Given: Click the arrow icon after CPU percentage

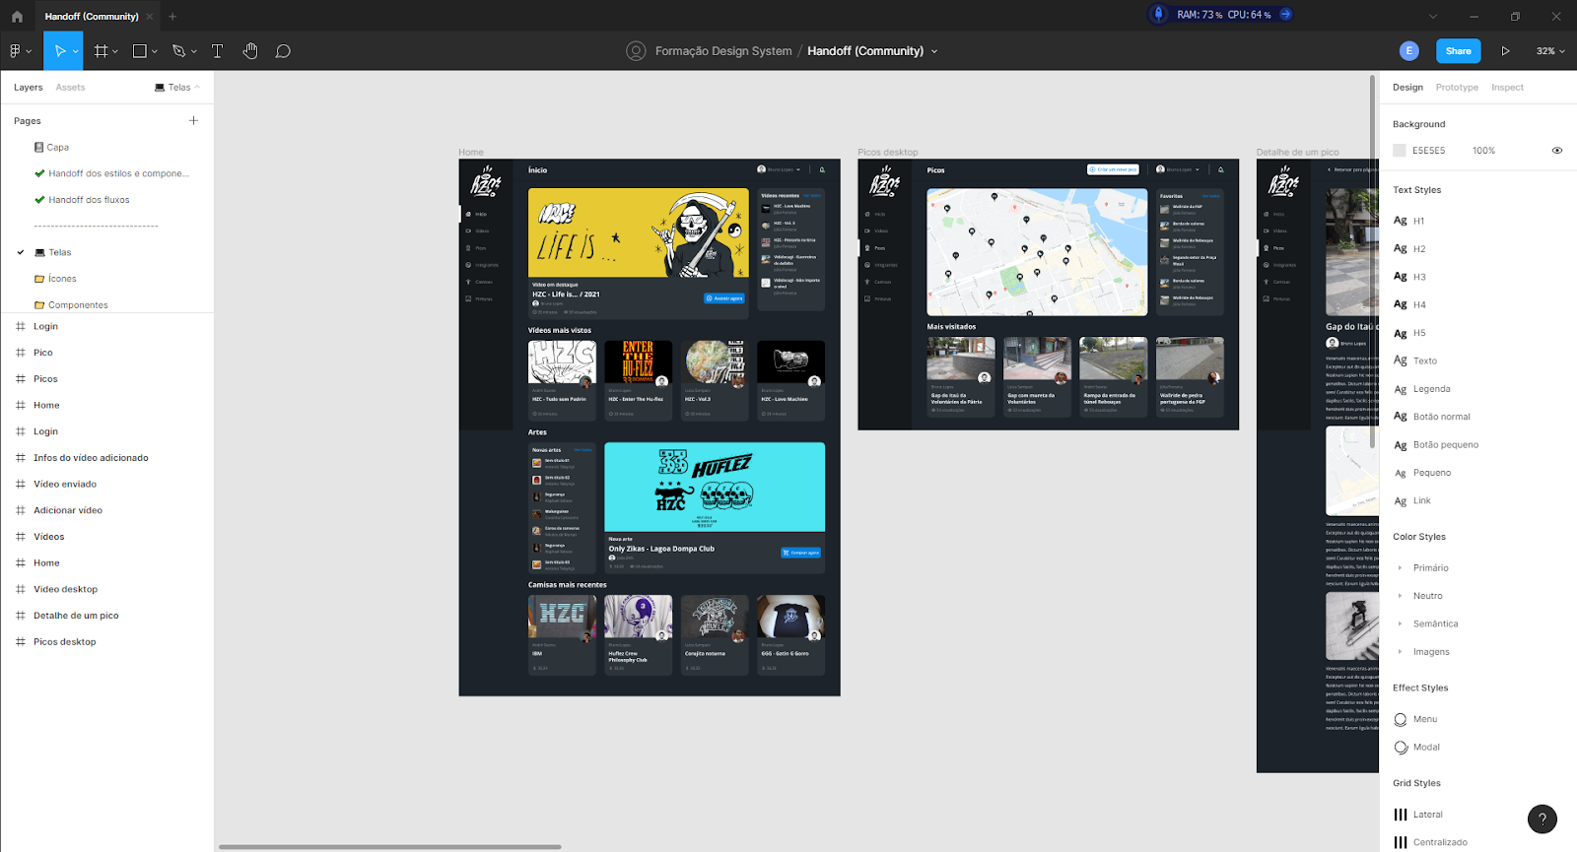Looking at the screenshot, I should 1285,14.
